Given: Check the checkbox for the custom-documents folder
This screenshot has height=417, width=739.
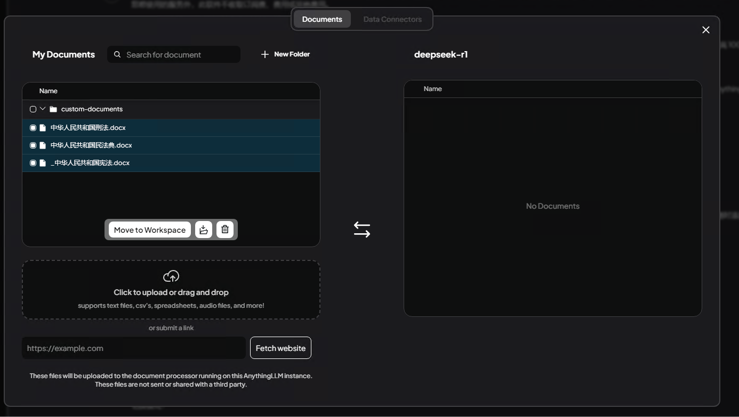Looking at the screenshot, I should tap(33, 109).
